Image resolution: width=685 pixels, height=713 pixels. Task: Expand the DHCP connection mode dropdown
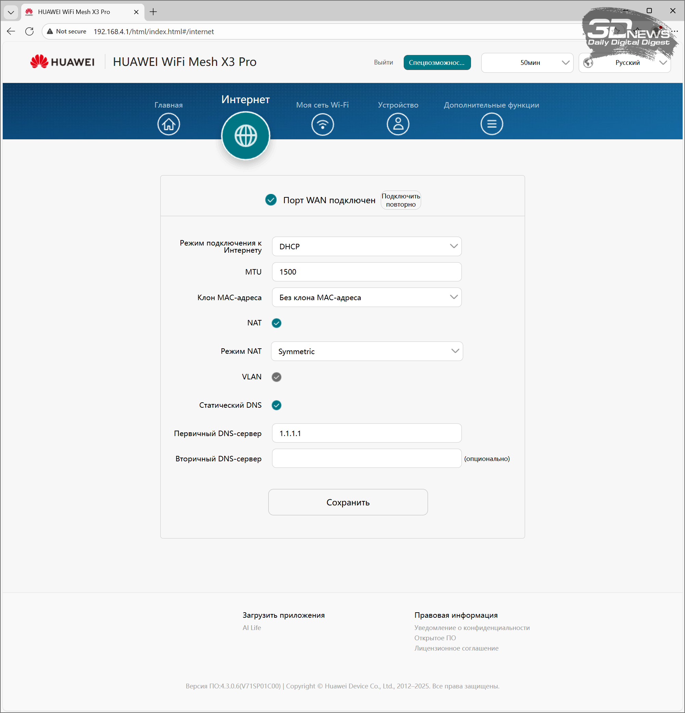[x=366, y=247]
